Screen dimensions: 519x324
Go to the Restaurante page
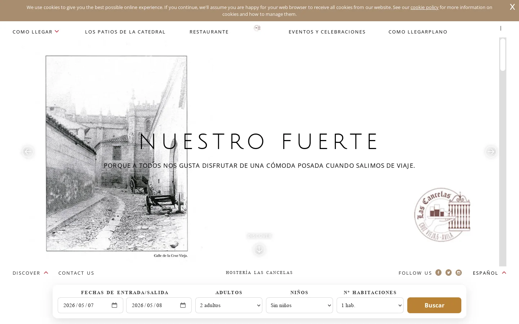tap(209, 32)
